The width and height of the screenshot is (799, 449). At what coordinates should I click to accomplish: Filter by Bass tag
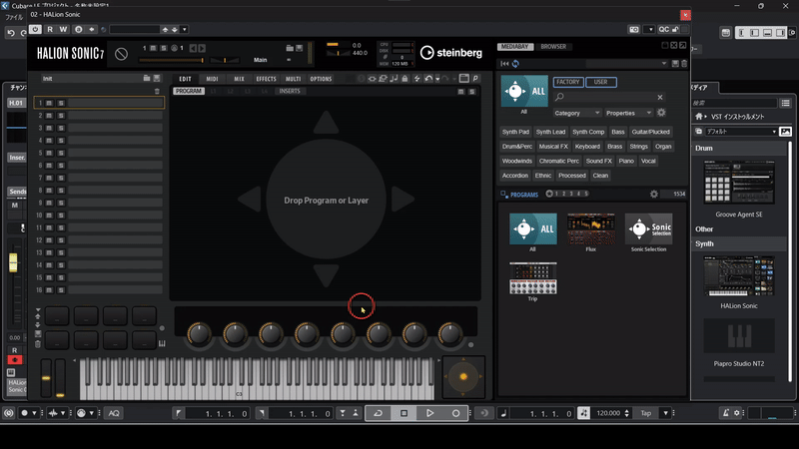(x=618, y=132)
